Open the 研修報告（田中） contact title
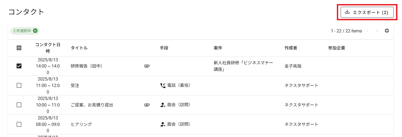The width and height of the screenshot is (402, 137). tap(87, 66)
